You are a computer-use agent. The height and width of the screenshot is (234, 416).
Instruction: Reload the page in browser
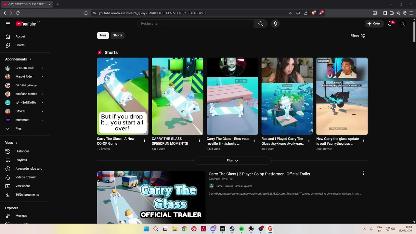pyautogui.click(x=18, y=13)
